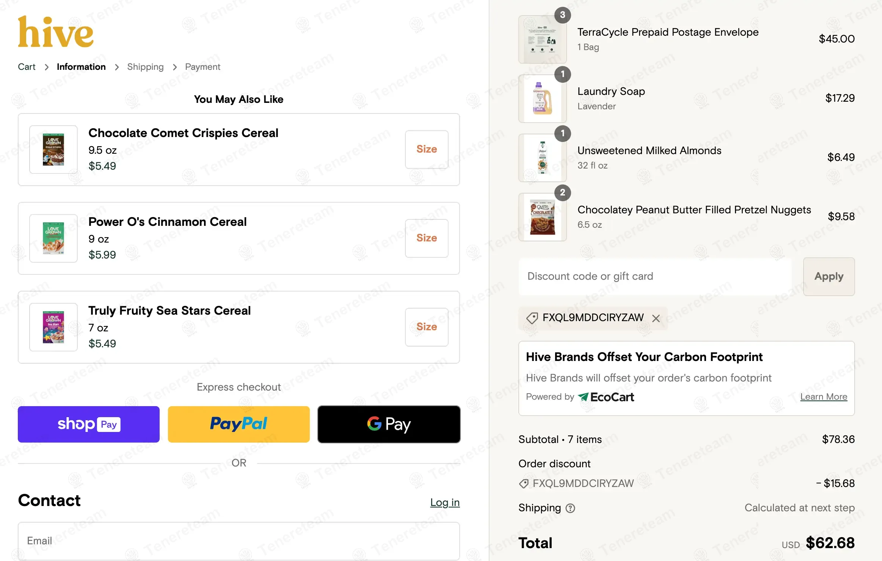
Task: Click the Email contact field
Action: [239, 541]
